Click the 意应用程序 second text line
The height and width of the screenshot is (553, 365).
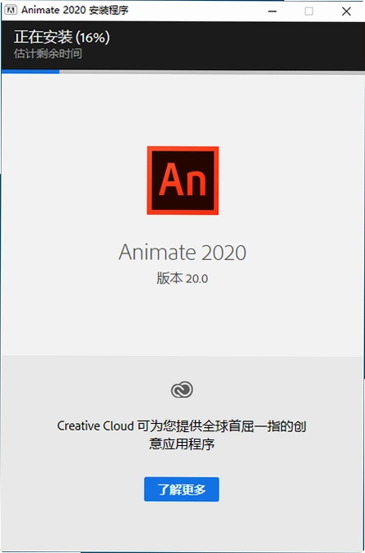(x=182, y=444)
